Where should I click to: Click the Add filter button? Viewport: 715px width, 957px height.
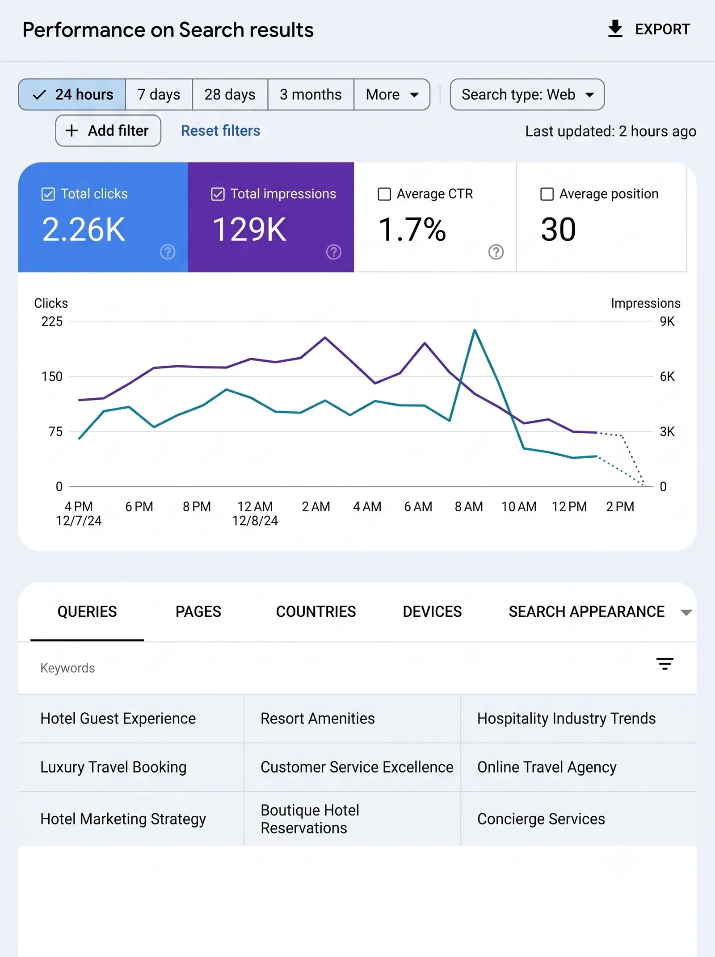click(108, 130)
